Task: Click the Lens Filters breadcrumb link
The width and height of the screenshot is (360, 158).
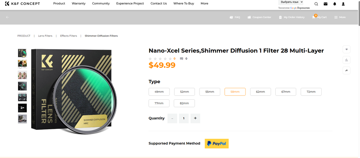Action: tap(45, 36)
